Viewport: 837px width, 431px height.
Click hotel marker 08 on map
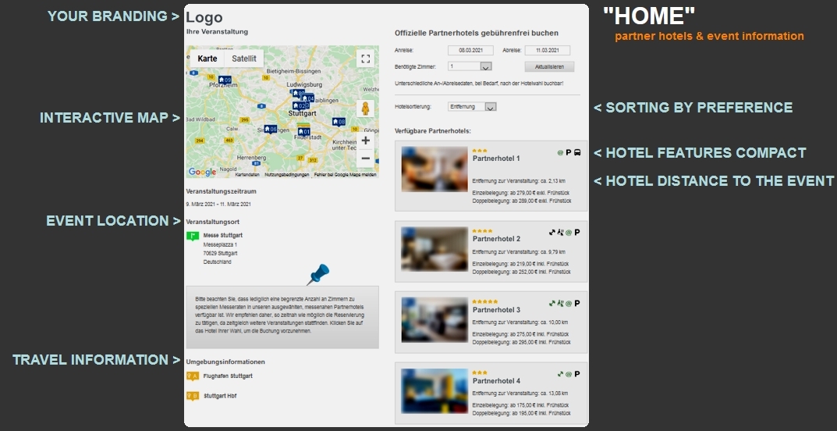pos(339,122)
